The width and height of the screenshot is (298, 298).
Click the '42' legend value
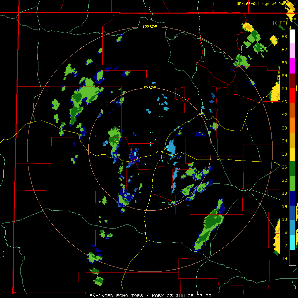[x=284, y=115]
